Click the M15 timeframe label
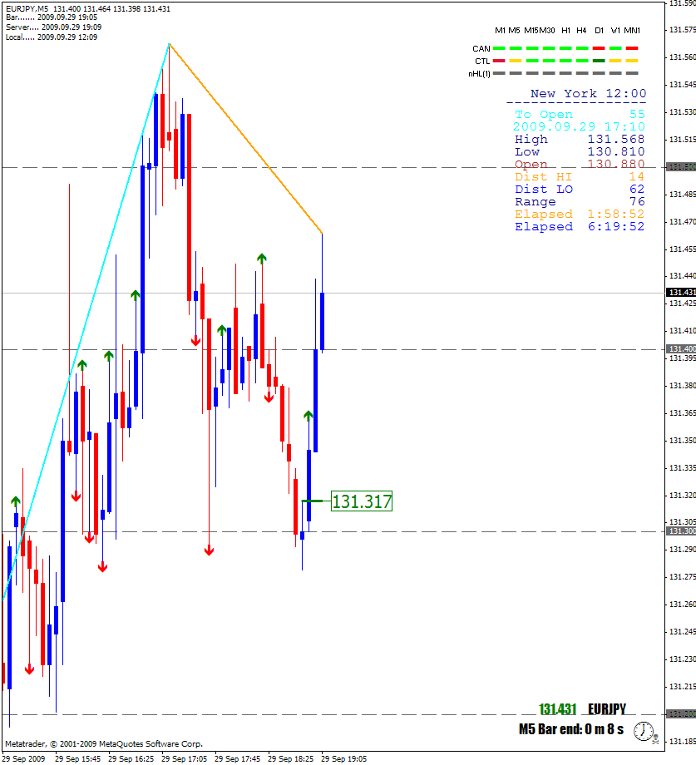 (x=531, y=30)
